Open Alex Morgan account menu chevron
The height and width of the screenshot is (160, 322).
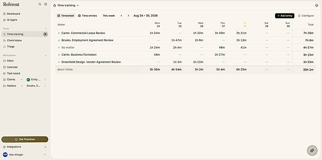[x=45, y=155]
